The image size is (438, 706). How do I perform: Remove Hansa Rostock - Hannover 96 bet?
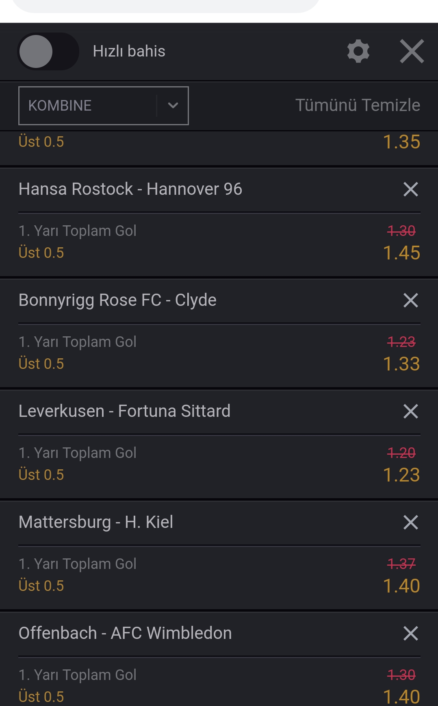411,189
